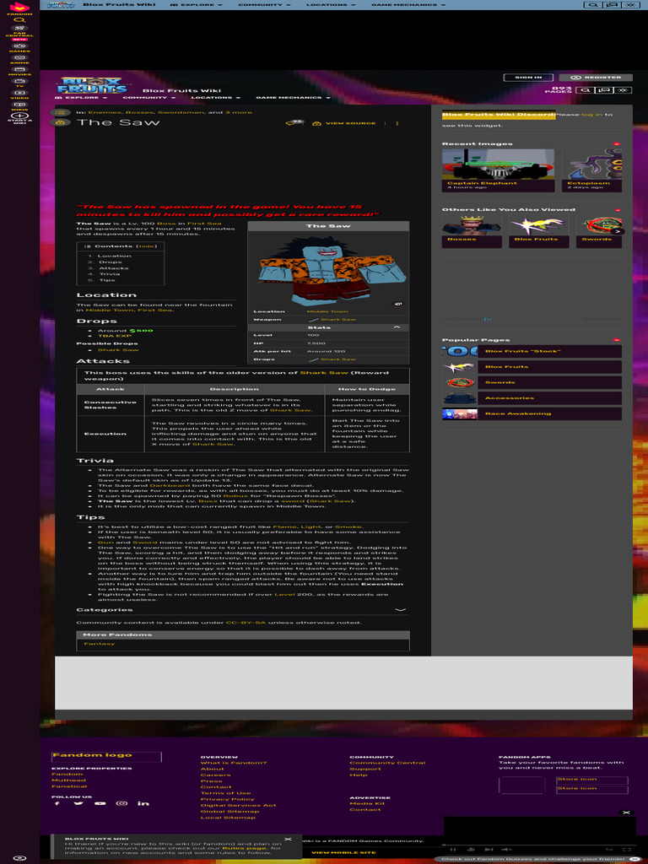Screen dimensions: 648x864
Task: Open the Locations dropdown in wiki nav
Action: [213, 98]
